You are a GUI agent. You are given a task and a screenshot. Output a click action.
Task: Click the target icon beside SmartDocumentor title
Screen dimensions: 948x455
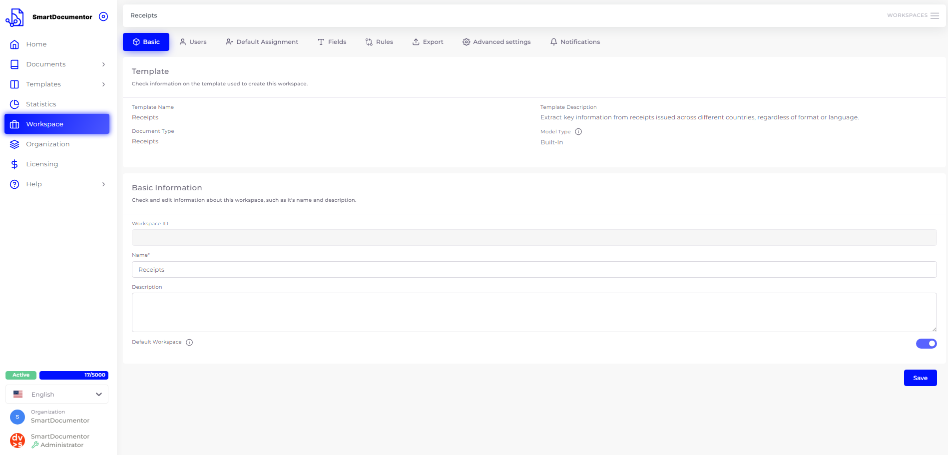[x=103, y=16]
